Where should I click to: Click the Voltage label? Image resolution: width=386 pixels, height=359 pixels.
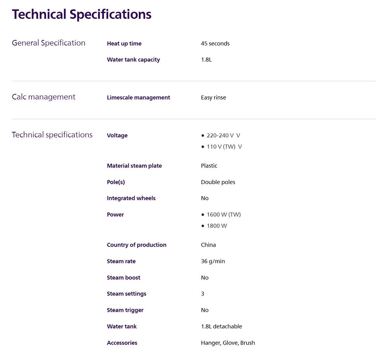pos(117,136)
